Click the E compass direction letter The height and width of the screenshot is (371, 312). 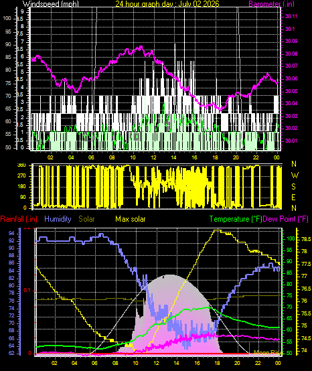pos(293,198)
